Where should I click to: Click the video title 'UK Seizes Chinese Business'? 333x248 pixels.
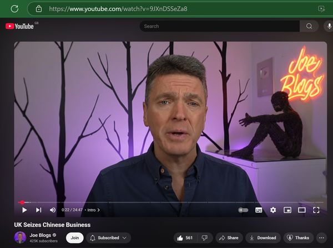pyautogui.click(x=52, y=225)
